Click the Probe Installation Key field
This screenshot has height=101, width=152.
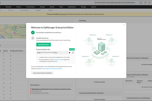pyautogui.click(x=52, y=53)
